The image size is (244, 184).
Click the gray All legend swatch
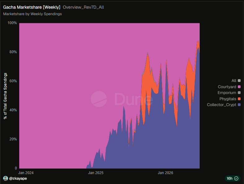[x=239, y=81]
